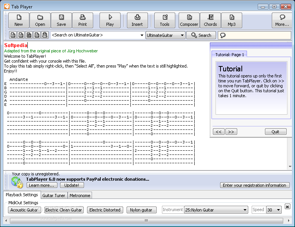Print the tab using Print button

point(82,20)
